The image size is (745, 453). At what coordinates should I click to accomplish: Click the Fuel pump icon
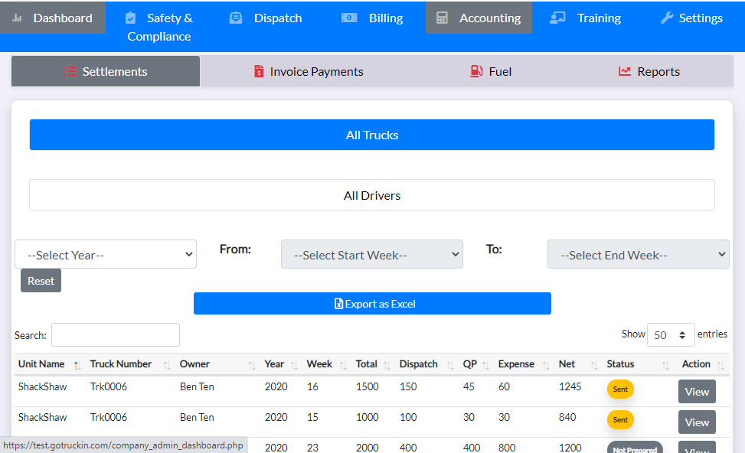tap(476, 71)
